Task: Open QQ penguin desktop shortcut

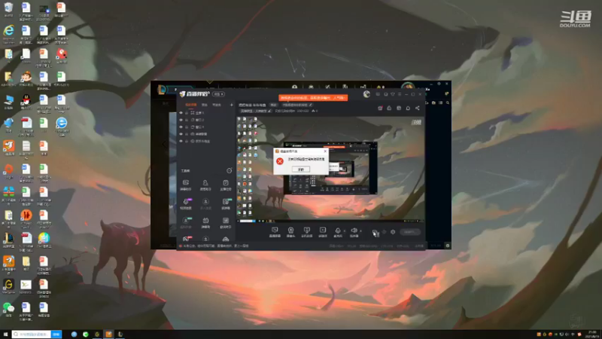Action: pos(26,102)
